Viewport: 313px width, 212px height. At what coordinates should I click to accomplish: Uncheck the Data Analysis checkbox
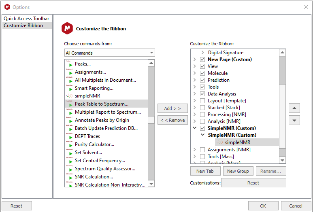(x=202, y=94)
